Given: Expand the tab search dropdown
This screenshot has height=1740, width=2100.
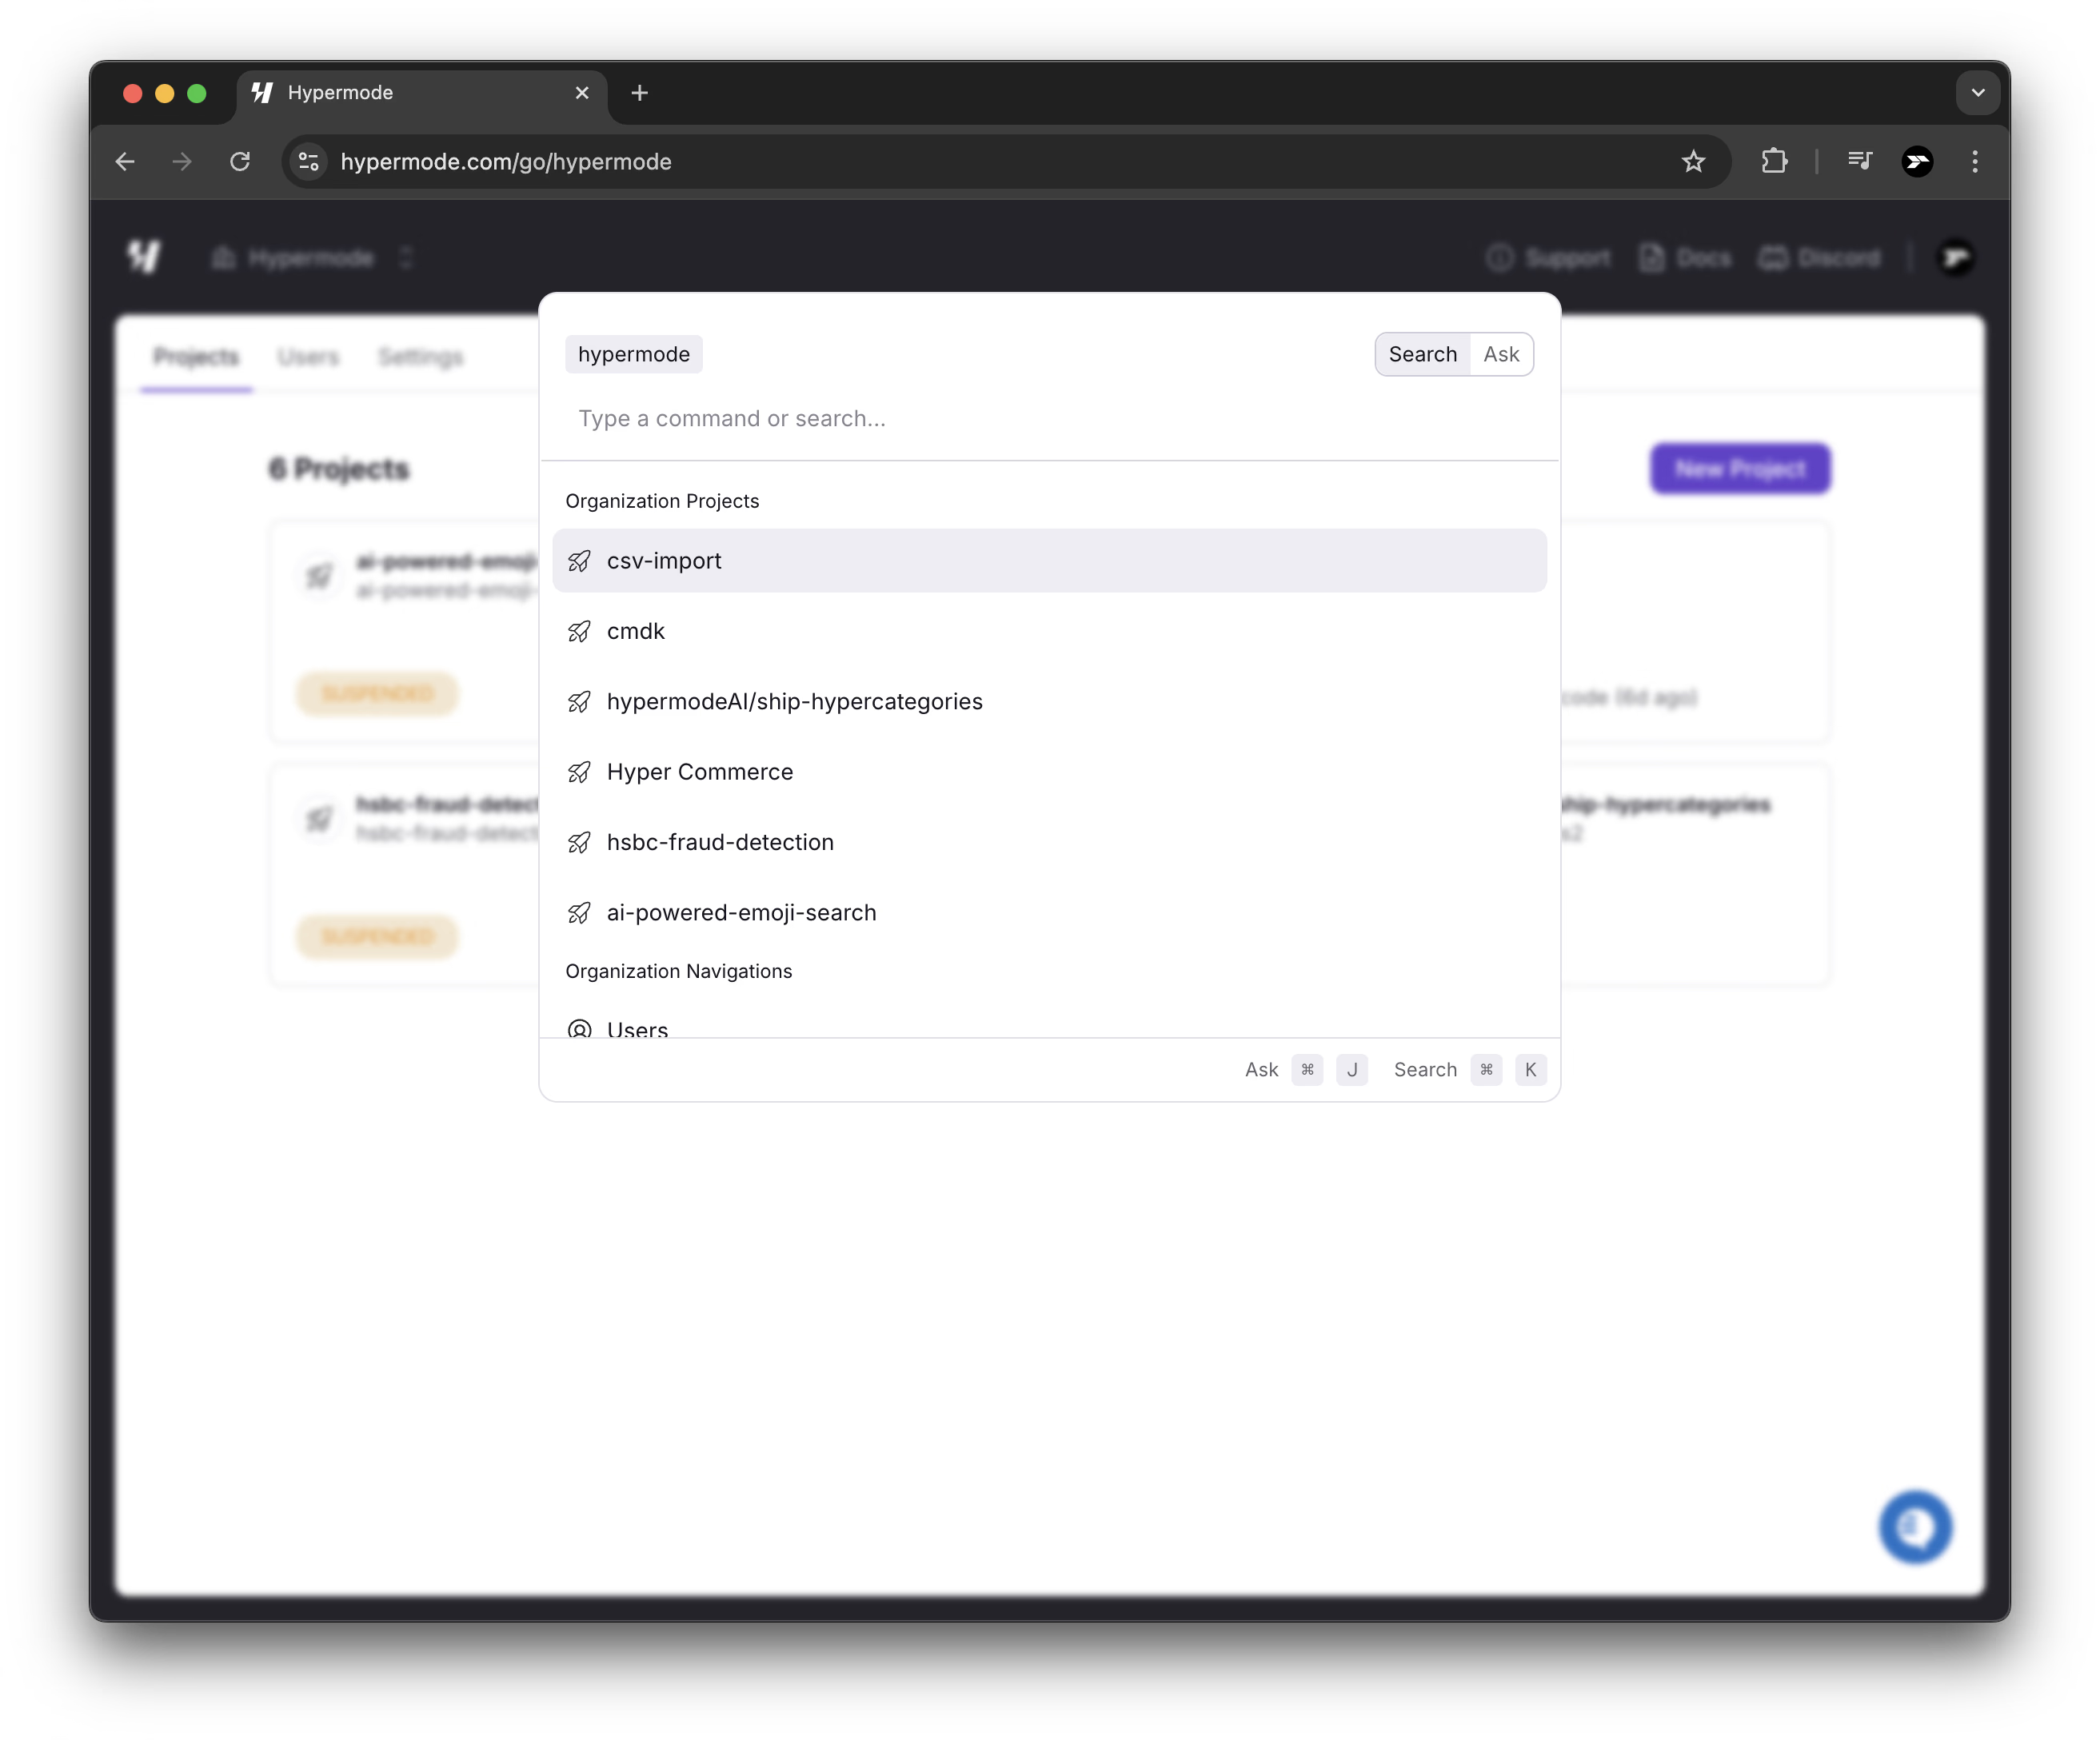Looking at the screenshot, I should [1978, 93].
